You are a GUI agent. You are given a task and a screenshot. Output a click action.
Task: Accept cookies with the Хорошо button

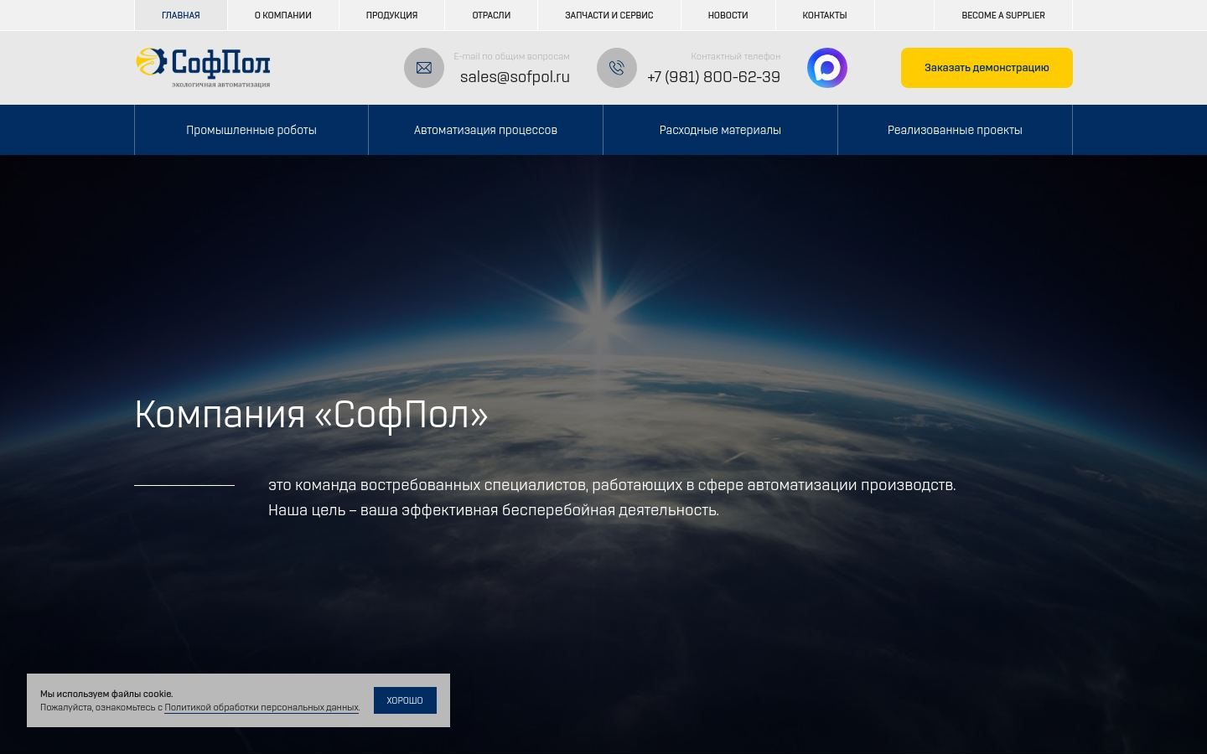tap(405, 700)
